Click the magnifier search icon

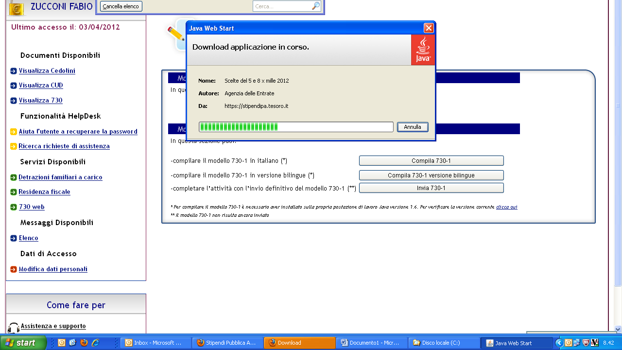tap(316, 6)
